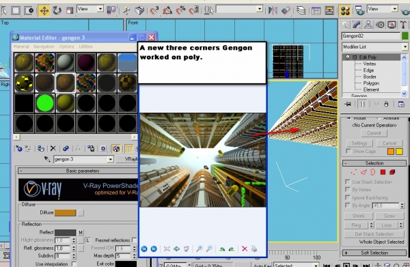
Task: Open the gengon 3 material name dropdown
Action: (110, 159)
